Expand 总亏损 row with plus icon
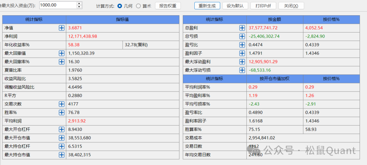The image size is (367, 165). (x=242, y=36)
